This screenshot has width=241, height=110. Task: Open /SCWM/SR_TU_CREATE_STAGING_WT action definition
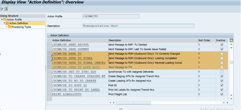79,76
